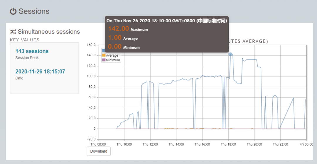Screen dimensions: 317x164
Task: Click the Session Peak label
Action: [27, 58]
